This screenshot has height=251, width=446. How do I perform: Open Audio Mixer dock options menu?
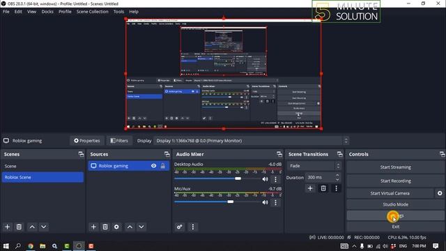[193, 227]
